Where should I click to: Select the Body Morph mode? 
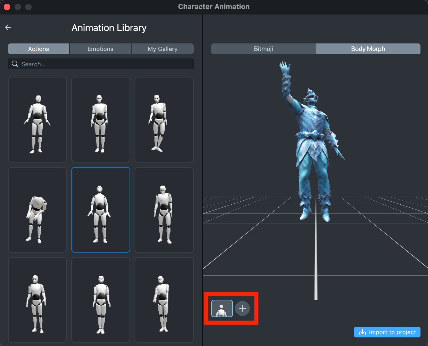(x=368, y=49)
